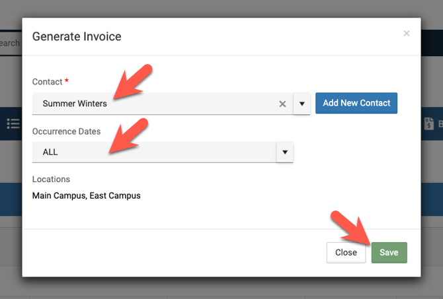Screen dimensions: 443x299
Task: Click the Occurrence Dates field showing ALL
Action: pyautogui.click(x=153, y=152)
